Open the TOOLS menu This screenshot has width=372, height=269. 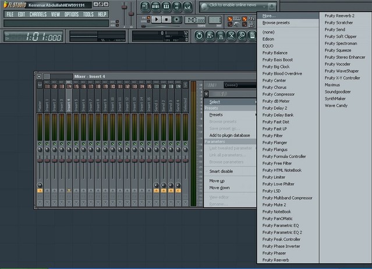coord(88,15)
